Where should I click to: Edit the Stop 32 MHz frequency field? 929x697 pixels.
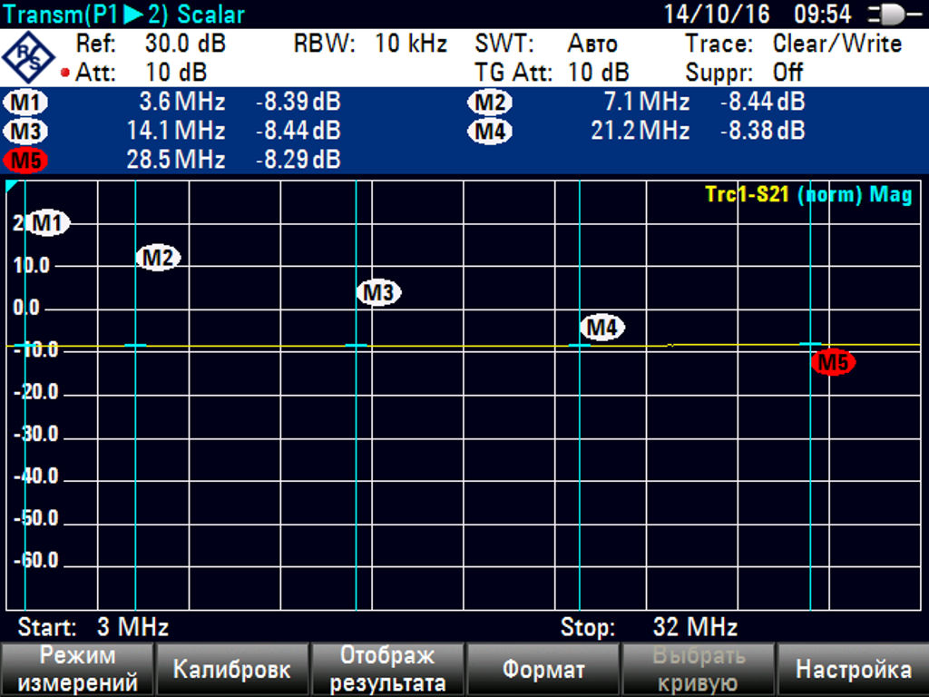[695, 627]
